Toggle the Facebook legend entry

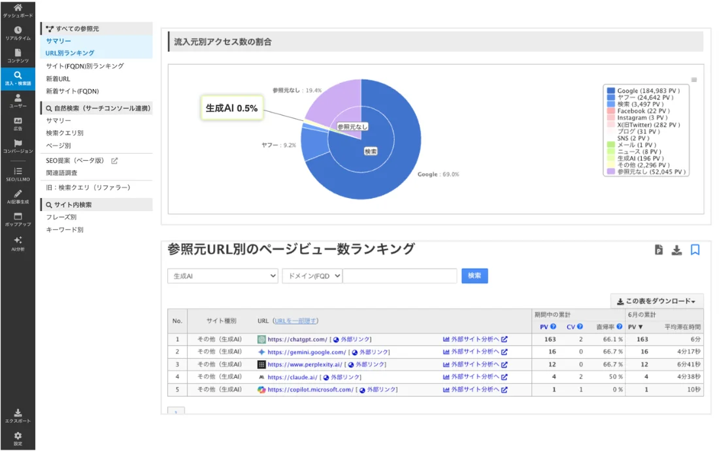638,111
